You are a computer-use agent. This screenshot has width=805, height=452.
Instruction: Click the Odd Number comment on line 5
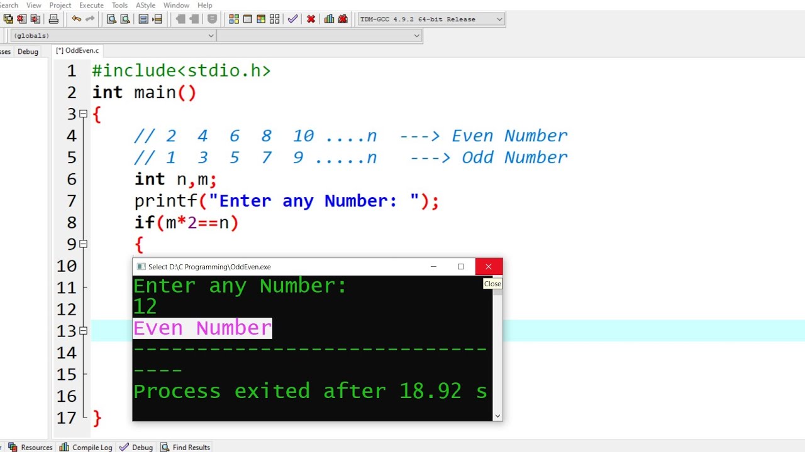point(350,158)
